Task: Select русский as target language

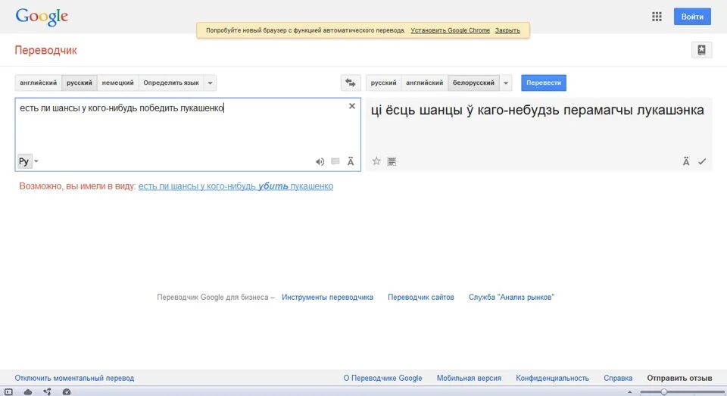Action: (383, 83)
